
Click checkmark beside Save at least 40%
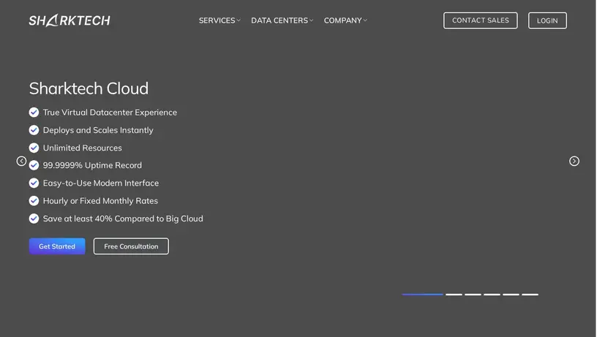tap(34, 219)
